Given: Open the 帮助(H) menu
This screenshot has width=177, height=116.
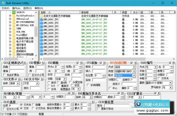Looking at the screenshot, I should [x=39, y=8].
